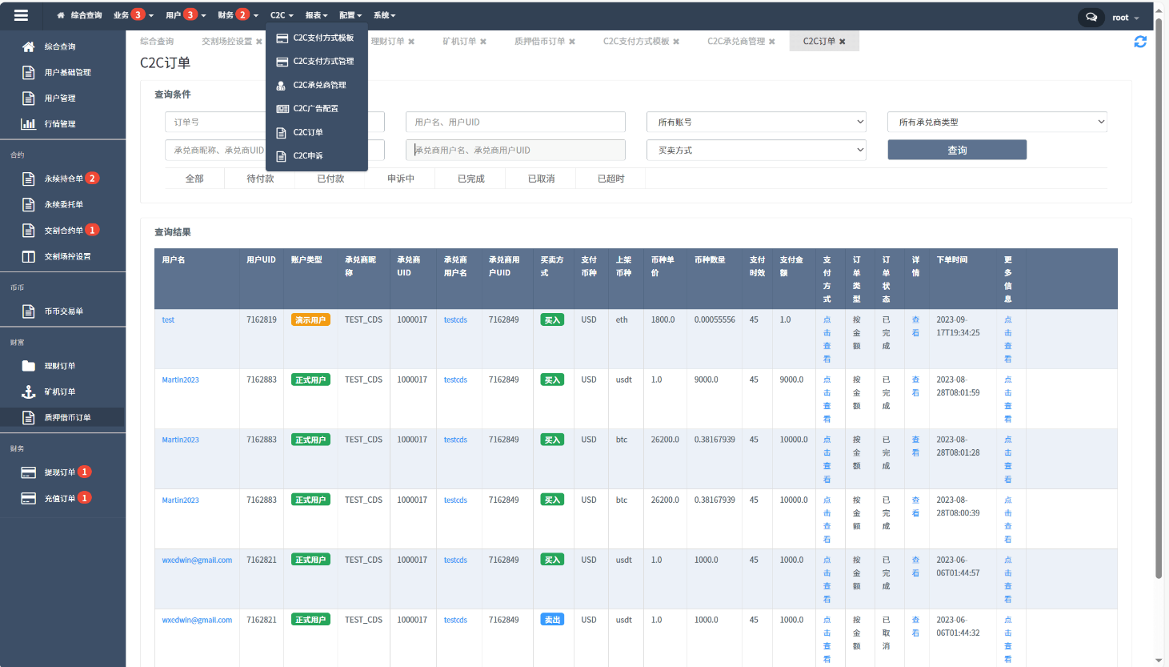The height and width of the screenshot is (667, 1169).
Task: Collapse the open C2C top menu
Action: pyautogui.click(x=282, y=15)
